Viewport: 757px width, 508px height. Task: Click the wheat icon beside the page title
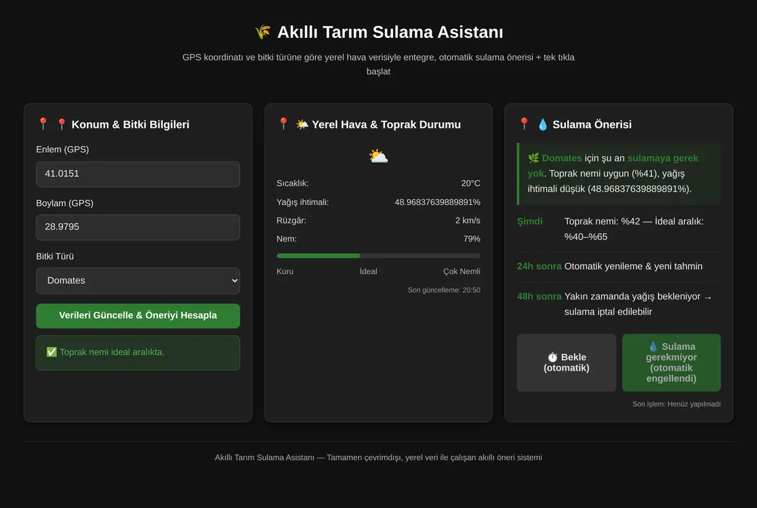coord(262,32)
